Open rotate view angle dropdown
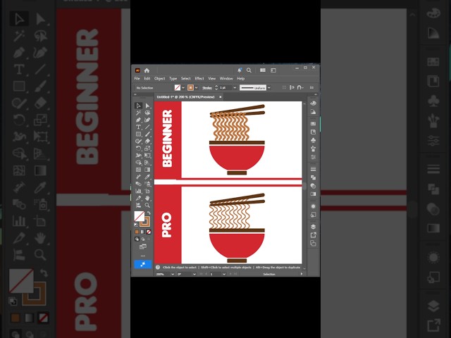 click(194, 274)
